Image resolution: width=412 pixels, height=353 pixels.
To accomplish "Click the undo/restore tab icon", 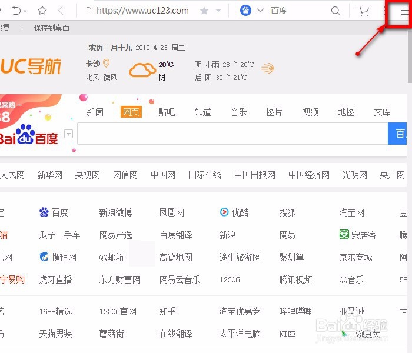I will coord(16,11).
